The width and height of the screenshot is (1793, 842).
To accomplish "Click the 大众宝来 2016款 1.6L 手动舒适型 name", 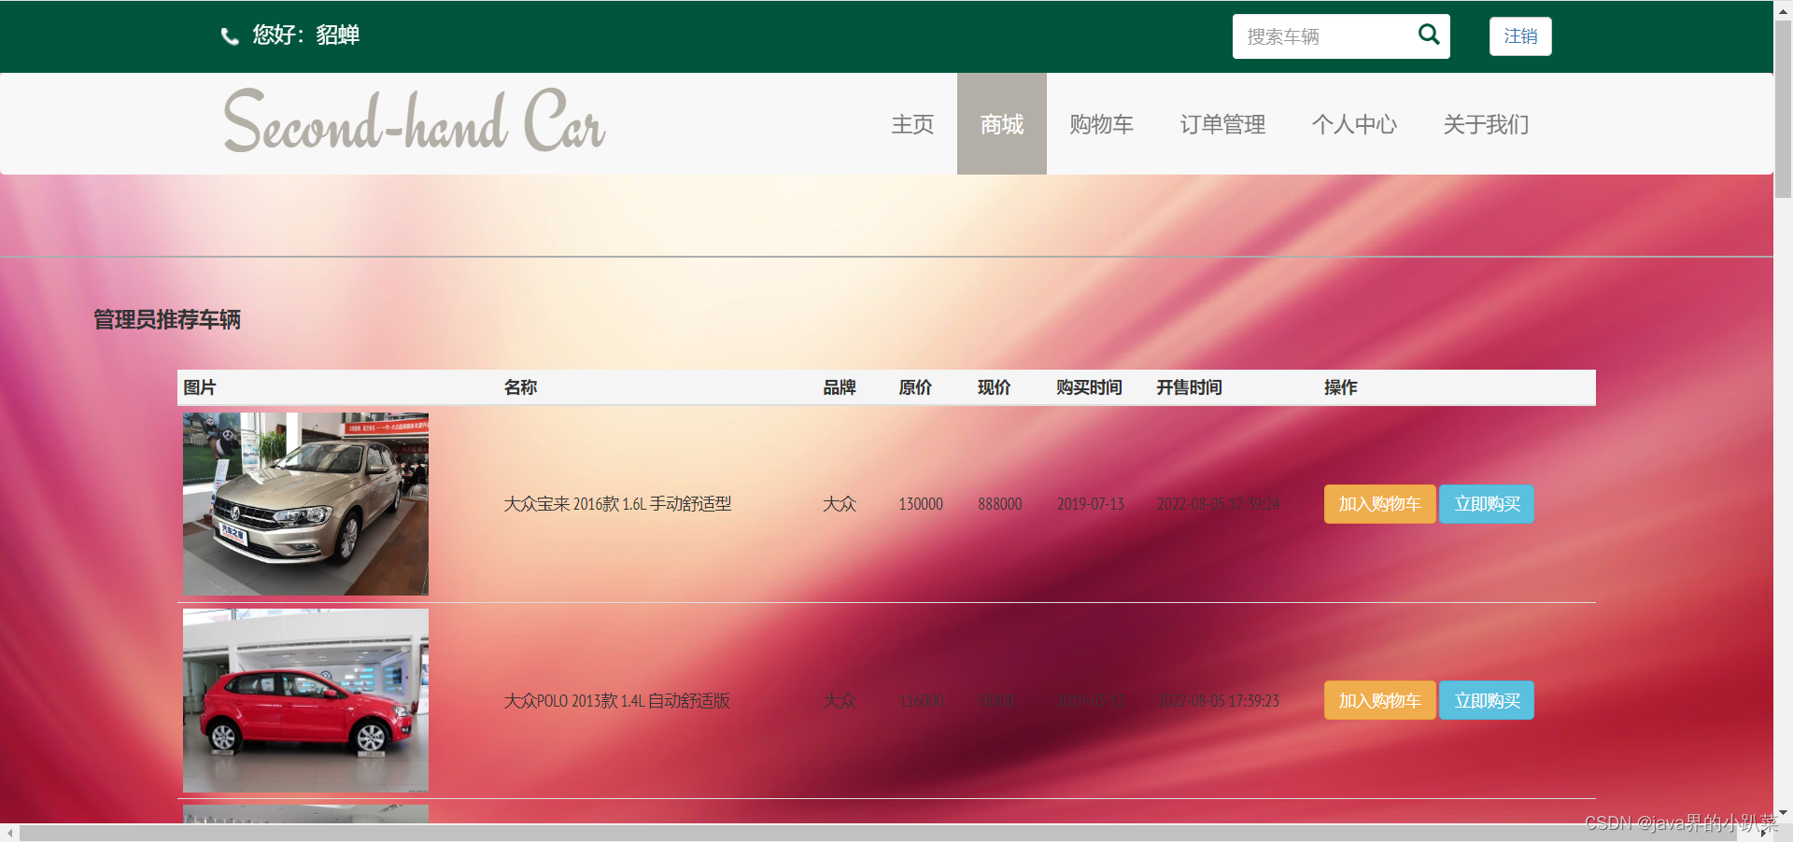I will pos(617,504).
